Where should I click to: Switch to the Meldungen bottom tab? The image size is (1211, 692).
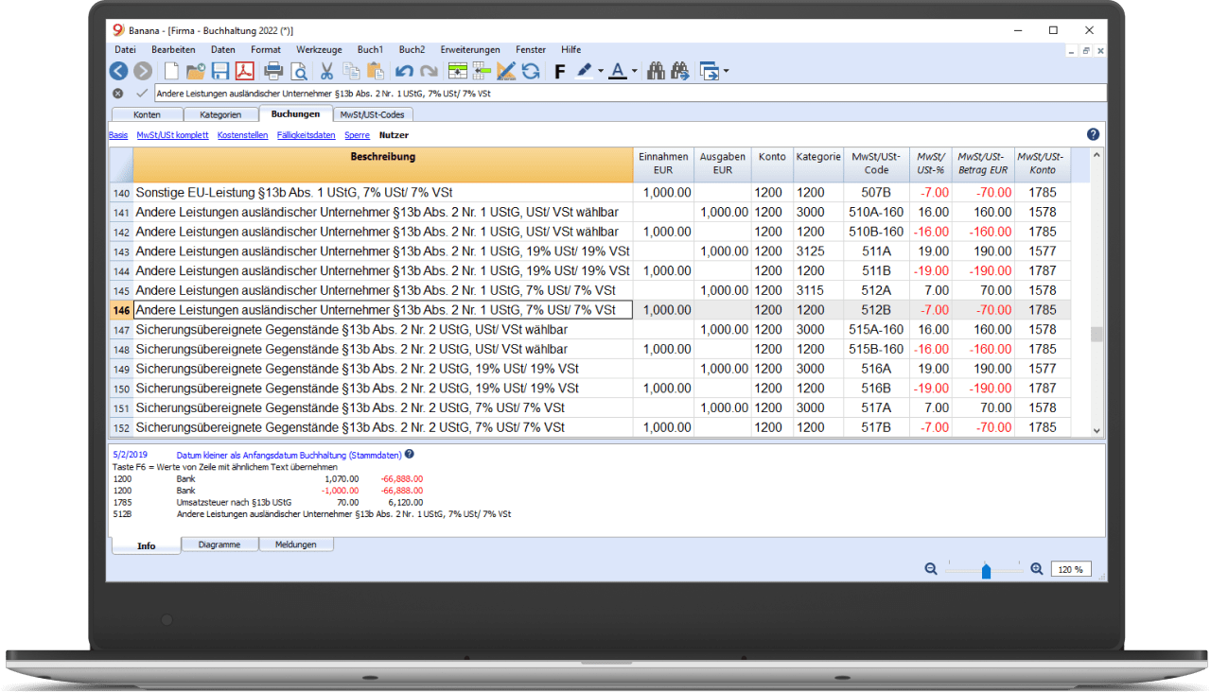295,545
